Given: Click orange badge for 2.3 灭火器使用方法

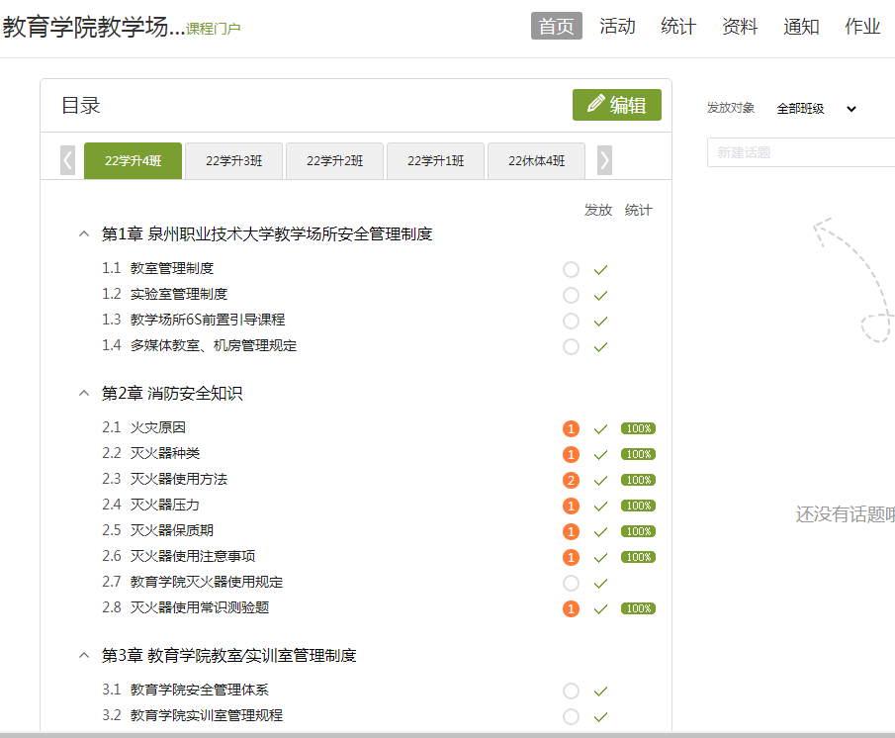Looking at the screenshot, I should (x=571, y=480).
